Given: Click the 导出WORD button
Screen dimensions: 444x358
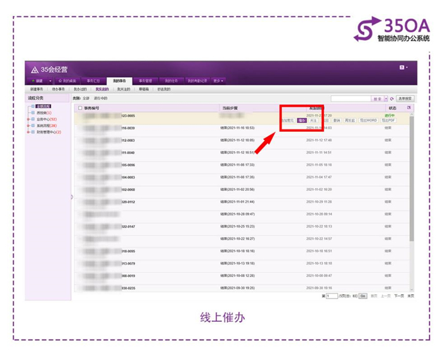Looking at the screenshot, I should tap(369, 121).
